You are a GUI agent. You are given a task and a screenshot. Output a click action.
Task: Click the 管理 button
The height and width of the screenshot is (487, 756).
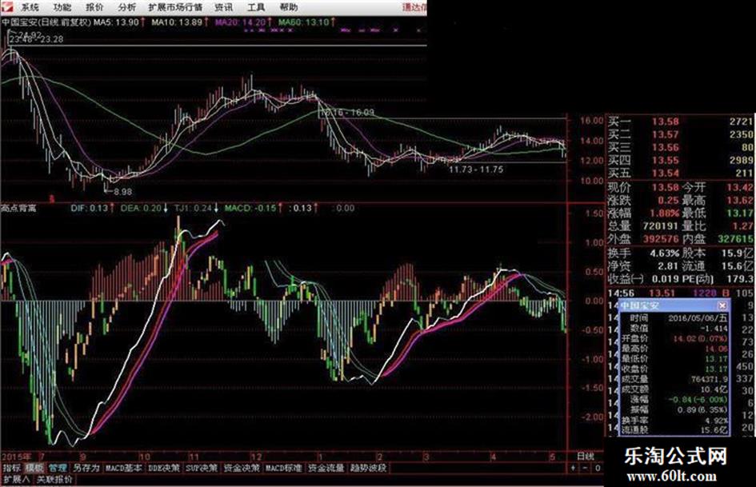pyautogui.click(x=58, y=468)
